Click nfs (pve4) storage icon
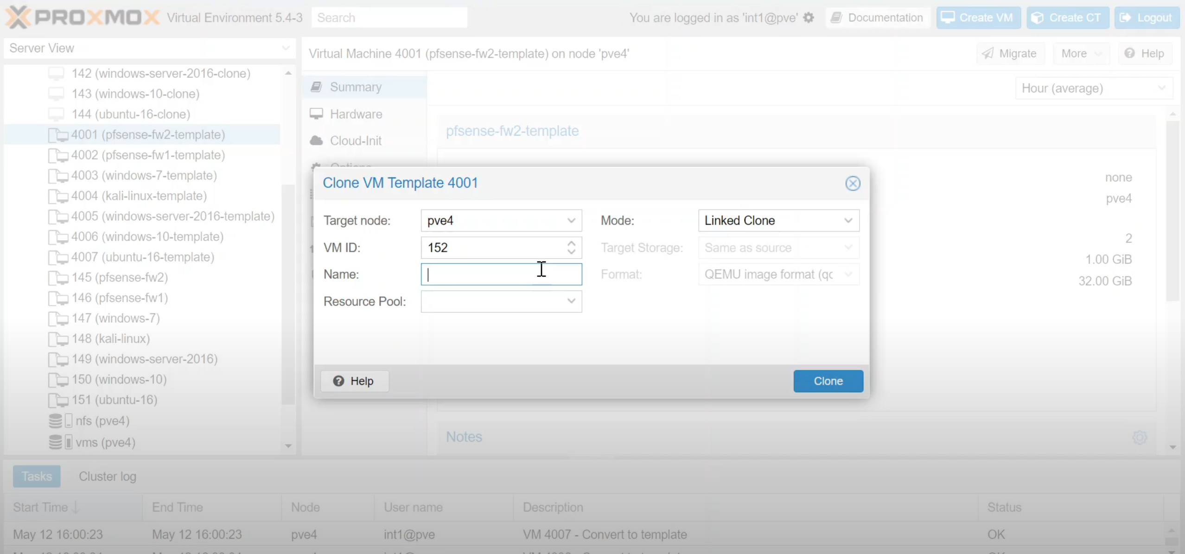This screenshot has height=554, width=1185. click(x=60, y=420)
